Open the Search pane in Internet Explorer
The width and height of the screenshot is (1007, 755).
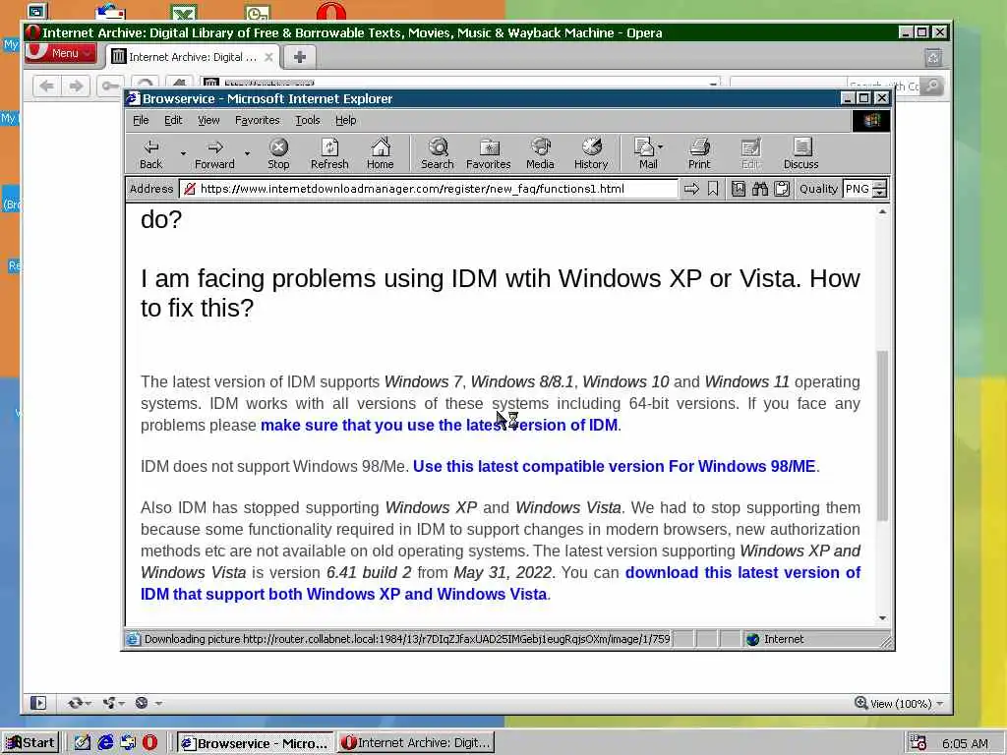(438, 154)
